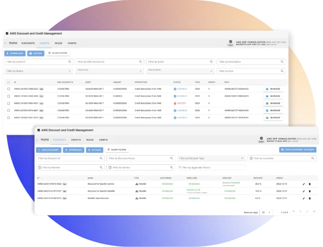Open the items per page dropdown
The height and width of the screenshot is (247, 323).
coord(266,212)
